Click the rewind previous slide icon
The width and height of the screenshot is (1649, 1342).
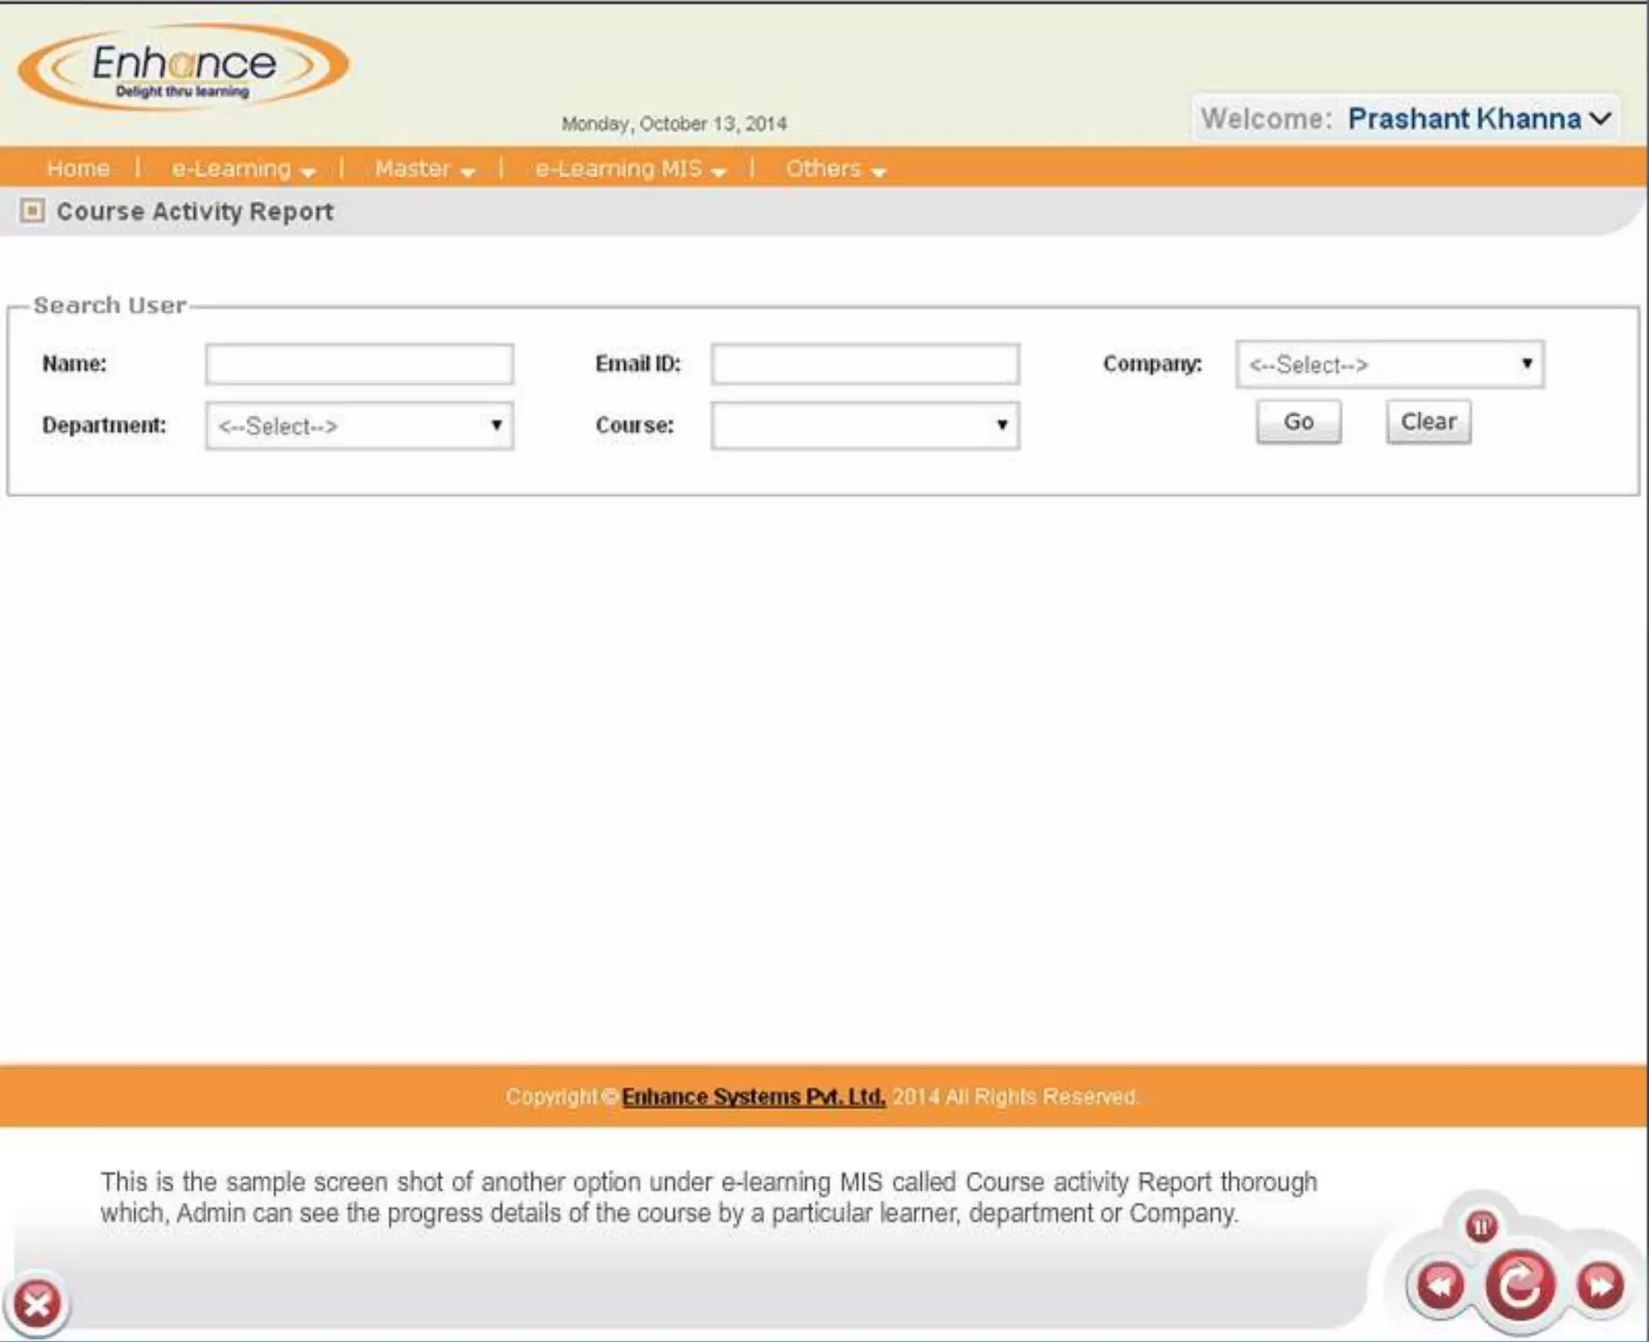tap(1440, 1284)
